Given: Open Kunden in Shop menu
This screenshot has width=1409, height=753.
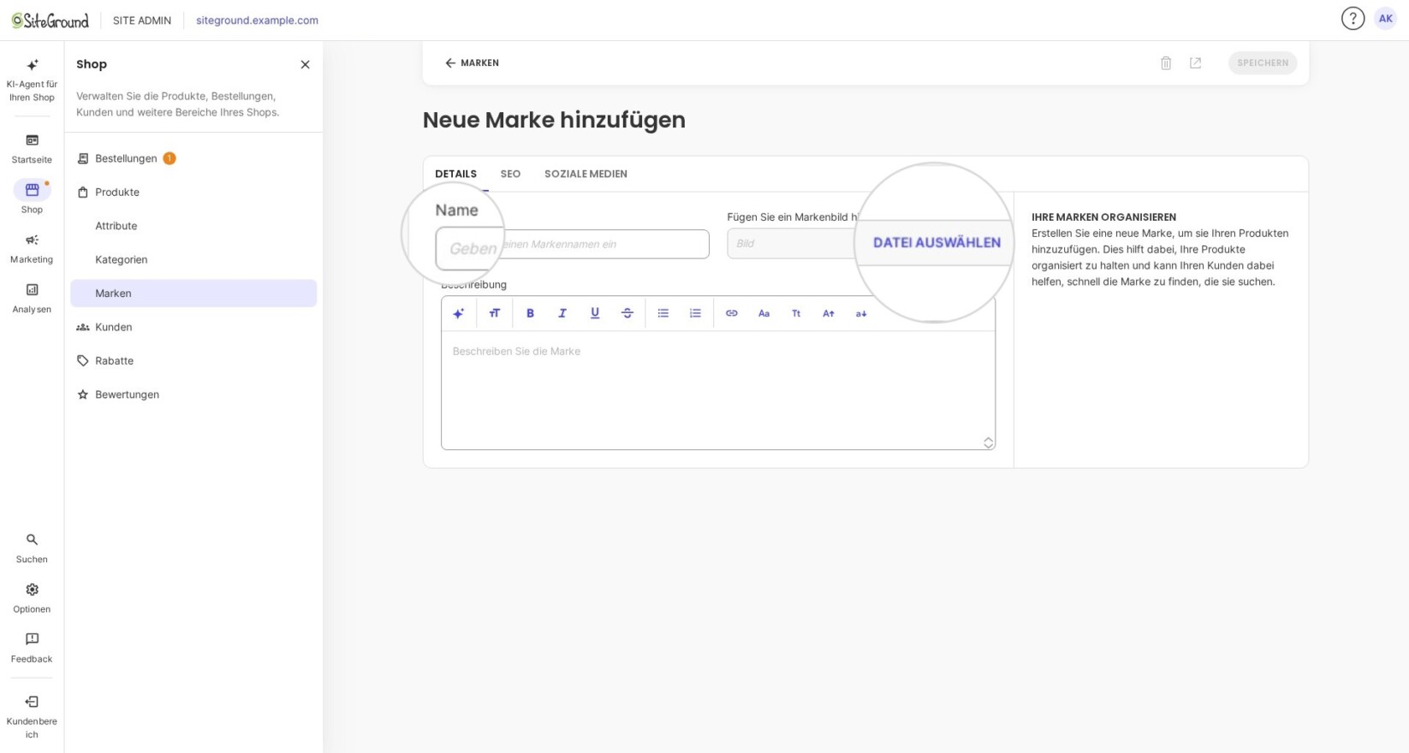Looking at the screenshot, I should [x=193, y=327].
